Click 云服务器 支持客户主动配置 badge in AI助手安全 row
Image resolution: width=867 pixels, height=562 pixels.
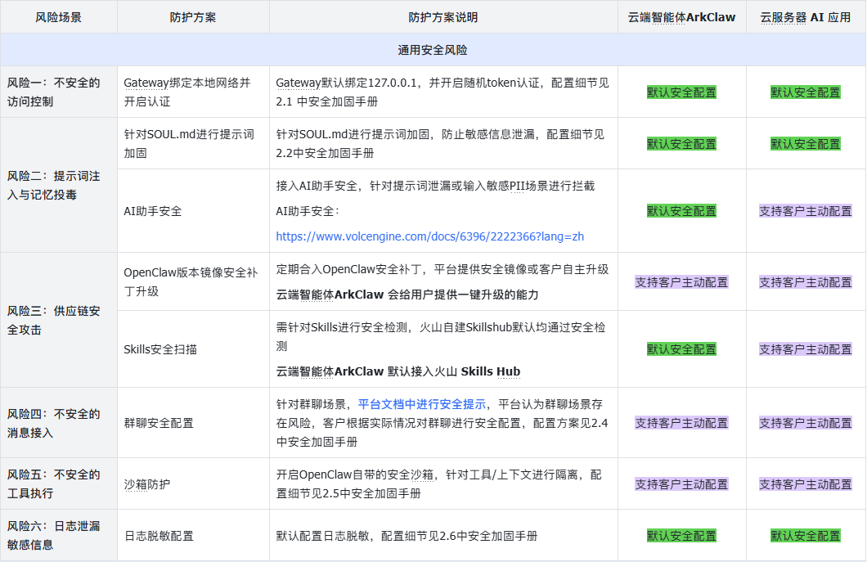pyautogui.click(x=806, y=211)
